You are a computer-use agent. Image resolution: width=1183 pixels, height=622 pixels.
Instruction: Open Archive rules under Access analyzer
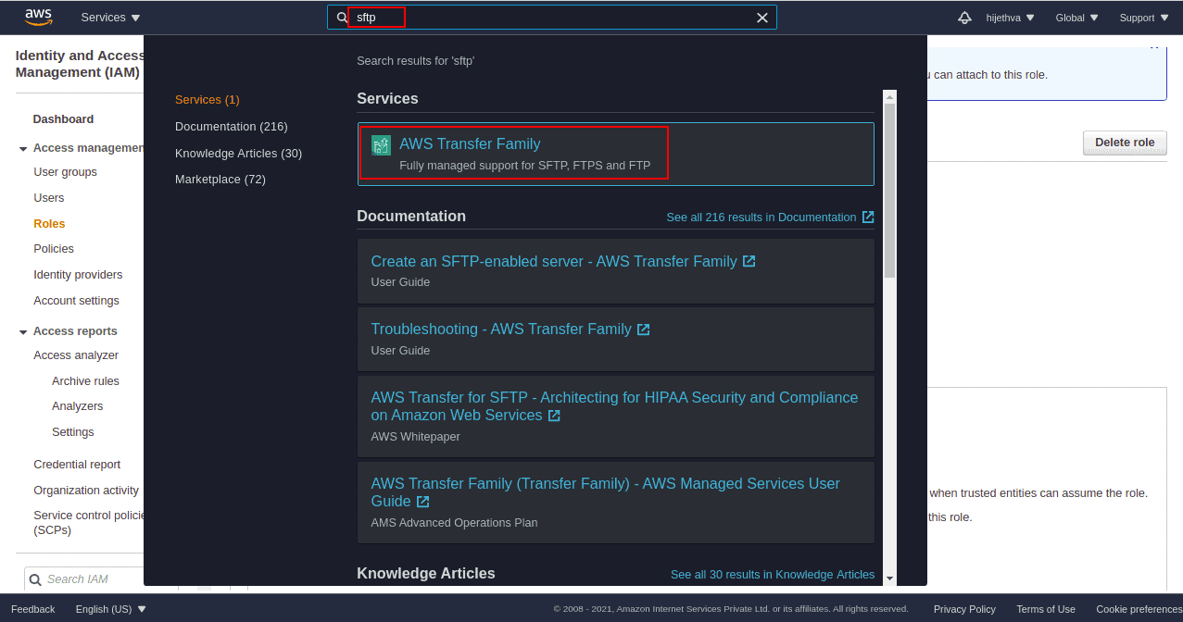(x=85, y=381)
